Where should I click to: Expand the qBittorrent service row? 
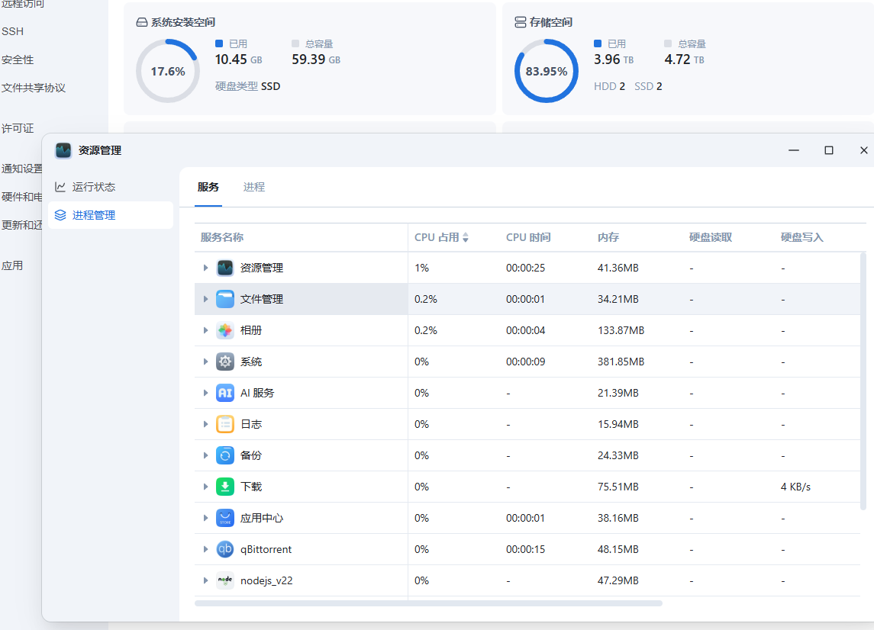pyautogui.click(x=205, y=549)
